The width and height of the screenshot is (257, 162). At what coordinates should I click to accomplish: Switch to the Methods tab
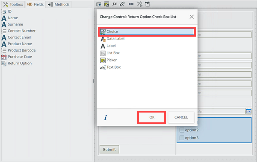coord(59,4)
